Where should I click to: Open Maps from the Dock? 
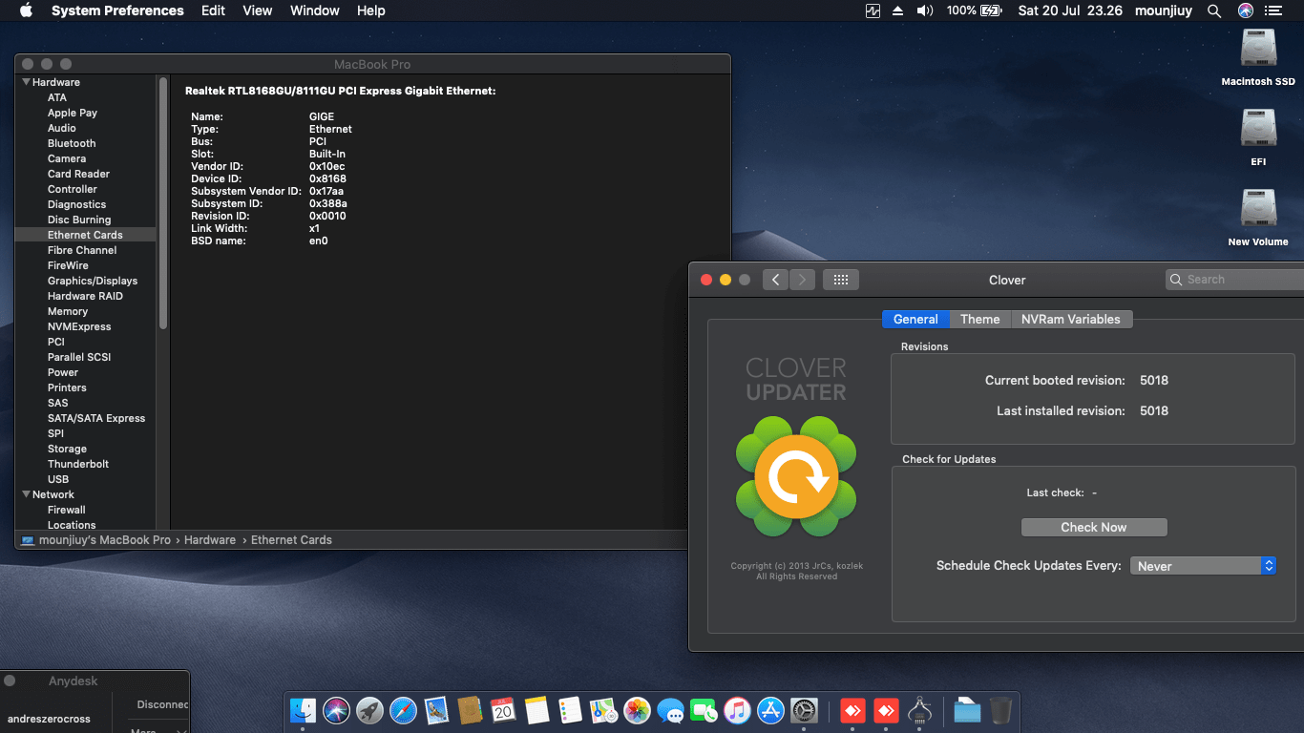603,710
